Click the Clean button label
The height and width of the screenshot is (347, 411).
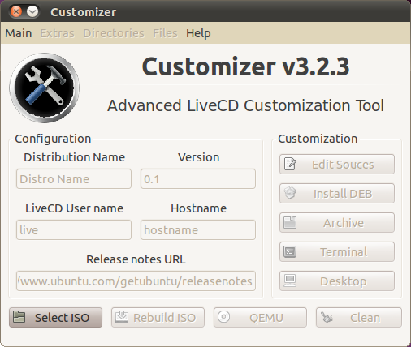pyautogui.click(x=365, y=318)
